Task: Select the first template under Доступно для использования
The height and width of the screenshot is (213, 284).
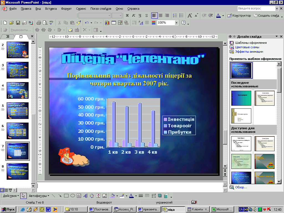Action: [241, 144]
